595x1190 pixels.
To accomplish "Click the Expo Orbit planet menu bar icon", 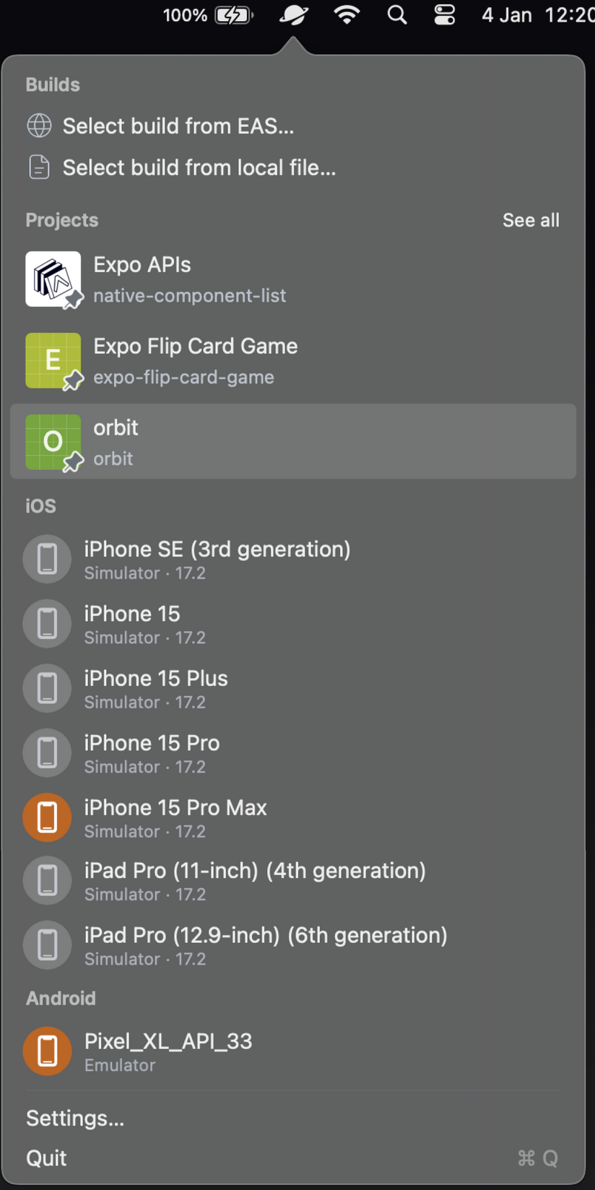I will [x=293, y=15].
